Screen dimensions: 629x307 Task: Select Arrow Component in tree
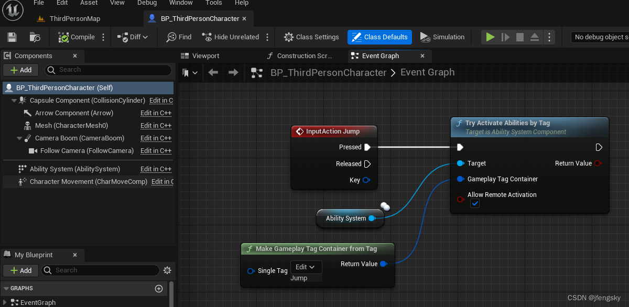(74, 113)
